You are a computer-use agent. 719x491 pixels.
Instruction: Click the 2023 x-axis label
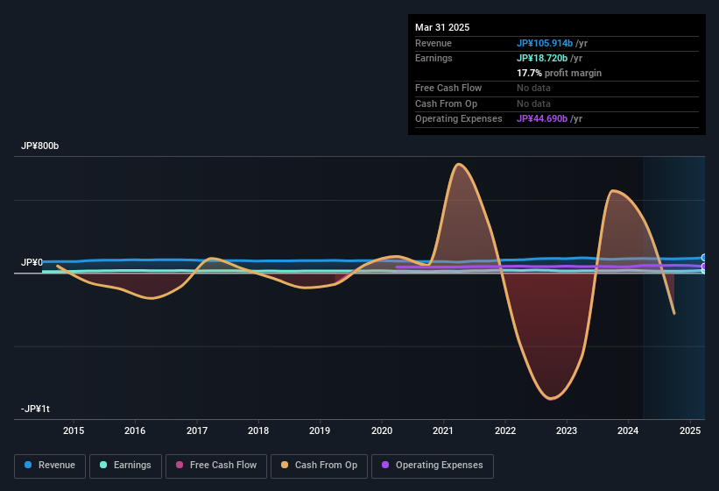567,431
